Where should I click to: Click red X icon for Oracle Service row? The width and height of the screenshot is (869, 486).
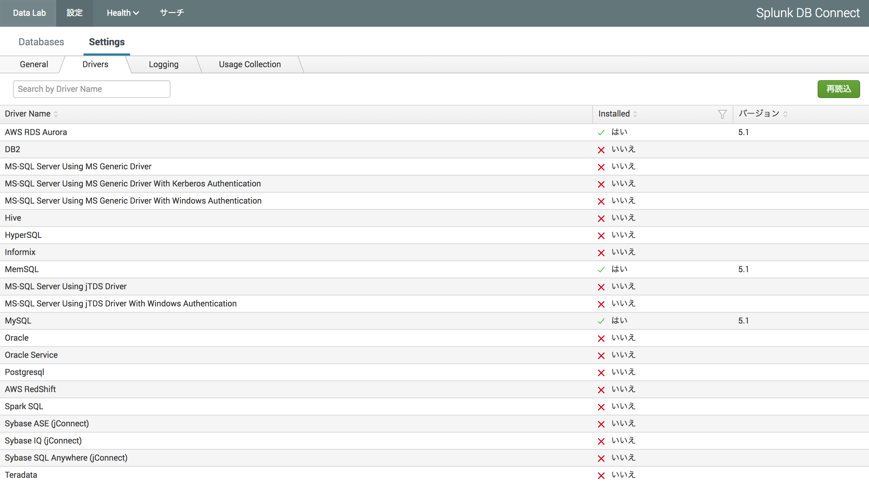tap(601, 355)
